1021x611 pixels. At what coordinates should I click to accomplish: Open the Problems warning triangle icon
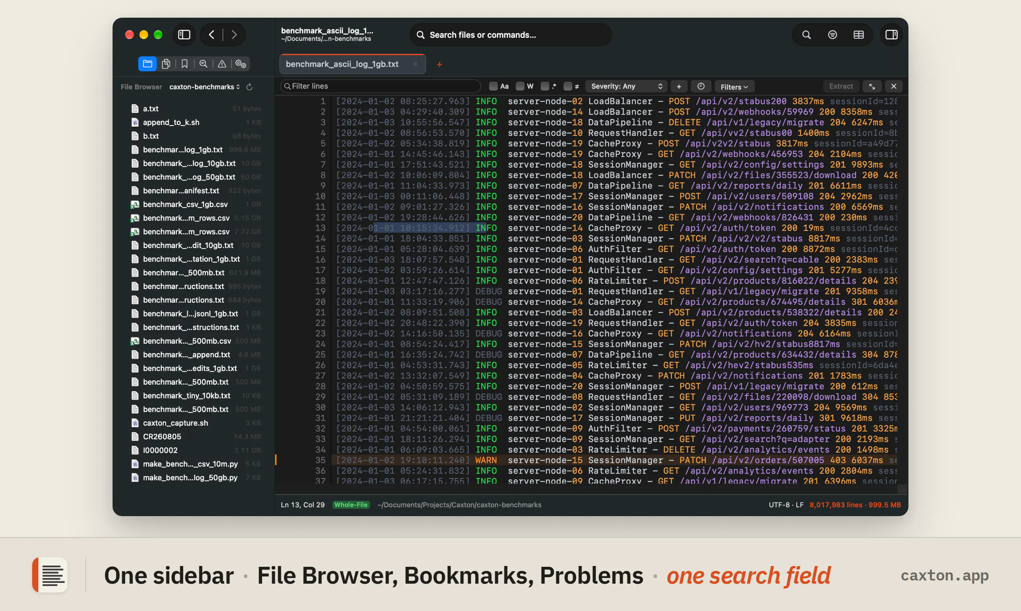point(222,64)
